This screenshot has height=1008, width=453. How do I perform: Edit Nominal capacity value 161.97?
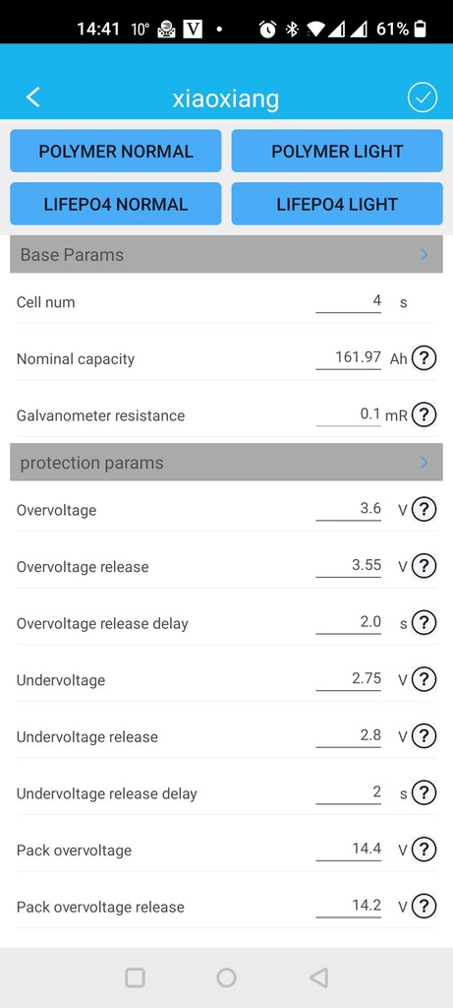click(349, 357)
